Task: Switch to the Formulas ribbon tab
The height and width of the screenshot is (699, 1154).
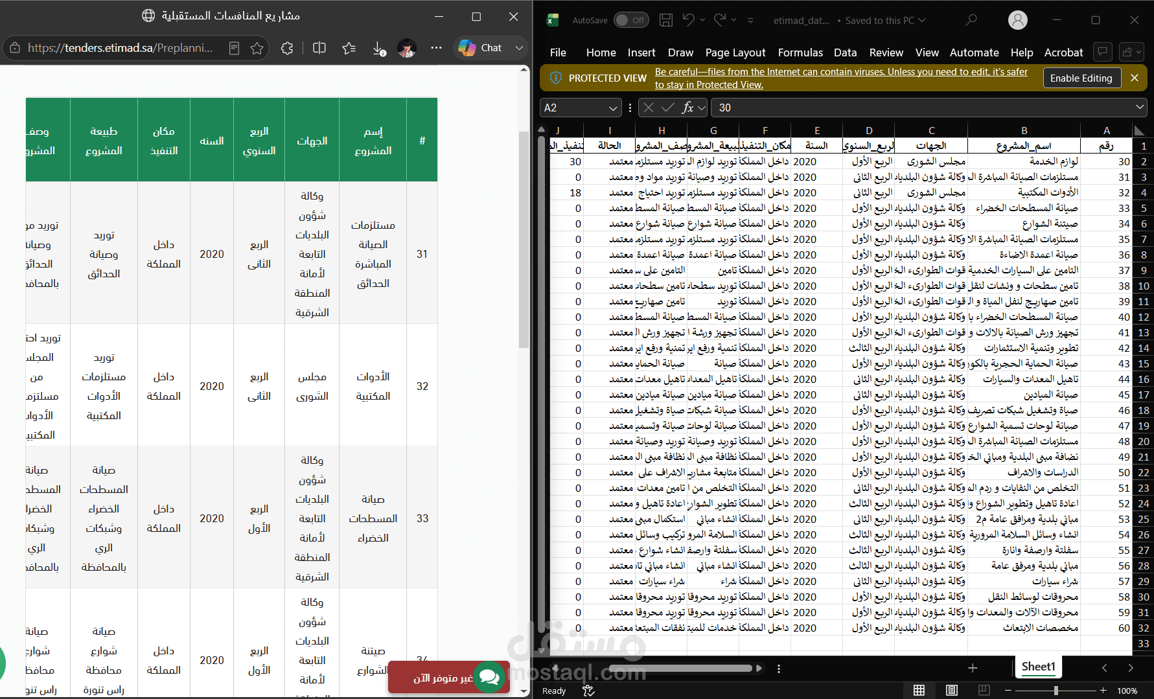Action: pyautogui.click(x=800, y=52)
